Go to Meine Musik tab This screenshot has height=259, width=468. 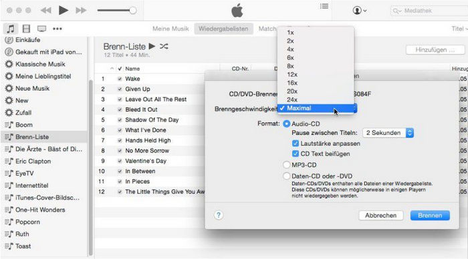pyautogui.click(x=170, y=29)
